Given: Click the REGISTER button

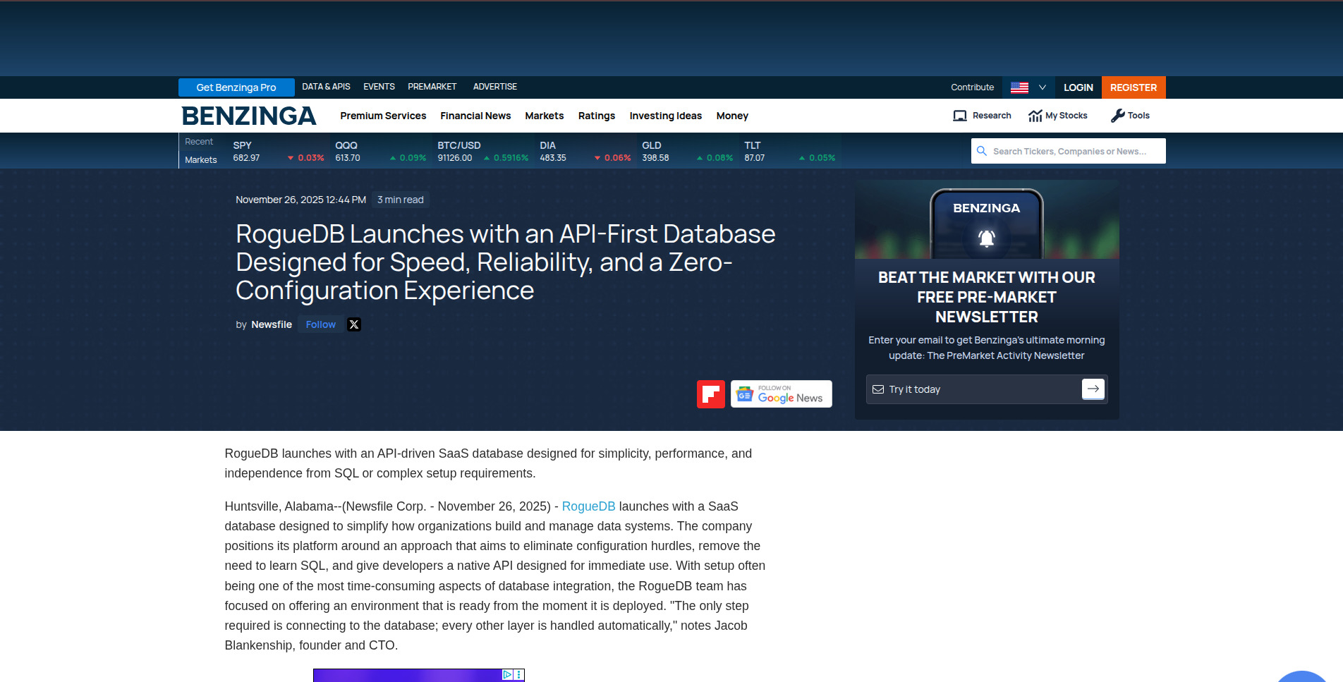Looking at the screenshot, I should point(1133,87).
